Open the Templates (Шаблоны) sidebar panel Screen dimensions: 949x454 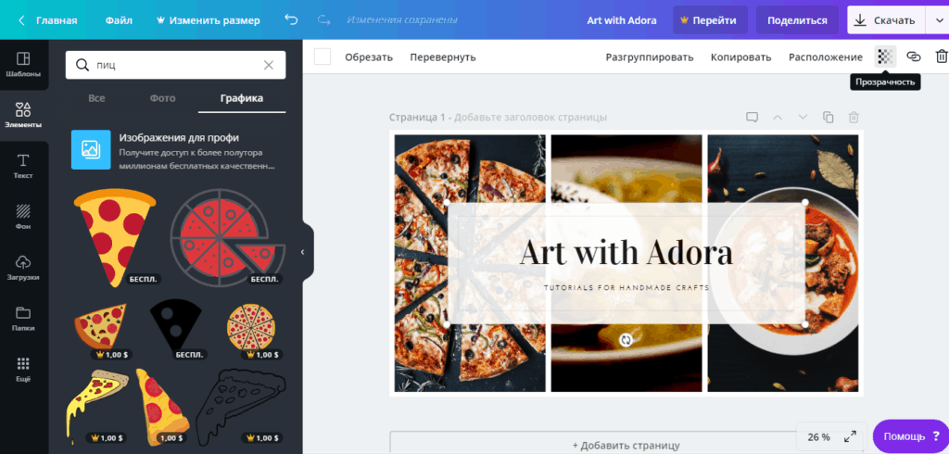point(23,64)
